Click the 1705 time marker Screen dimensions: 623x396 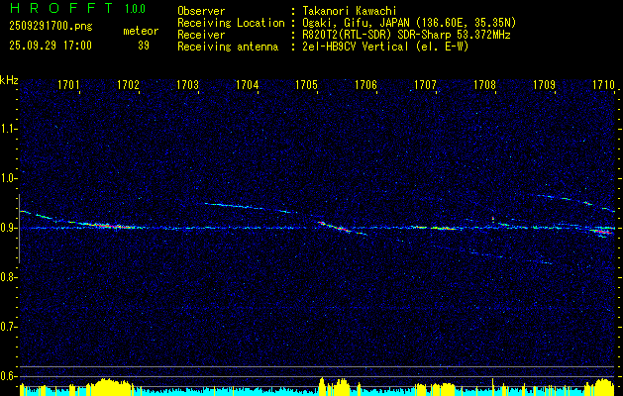tap(306, 85)
